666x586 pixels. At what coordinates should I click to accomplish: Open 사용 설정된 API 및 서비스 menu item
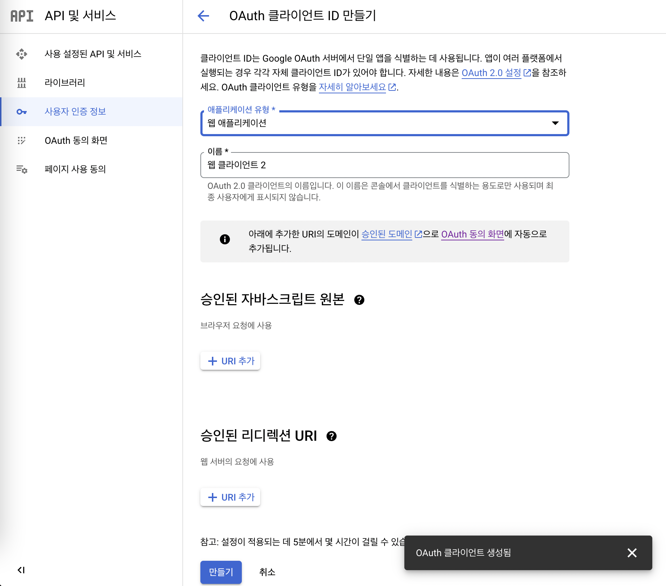pyautogui.click(x=92, y=54)
